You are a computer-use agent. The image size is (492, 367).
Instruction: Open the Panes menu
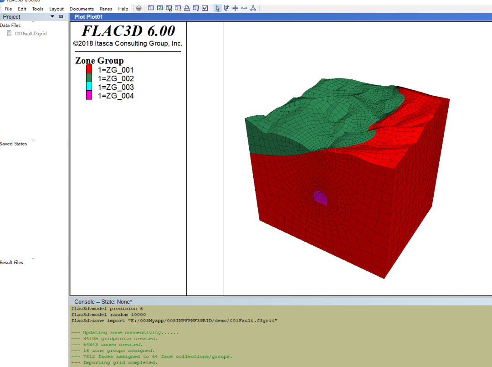click(106, 9)
